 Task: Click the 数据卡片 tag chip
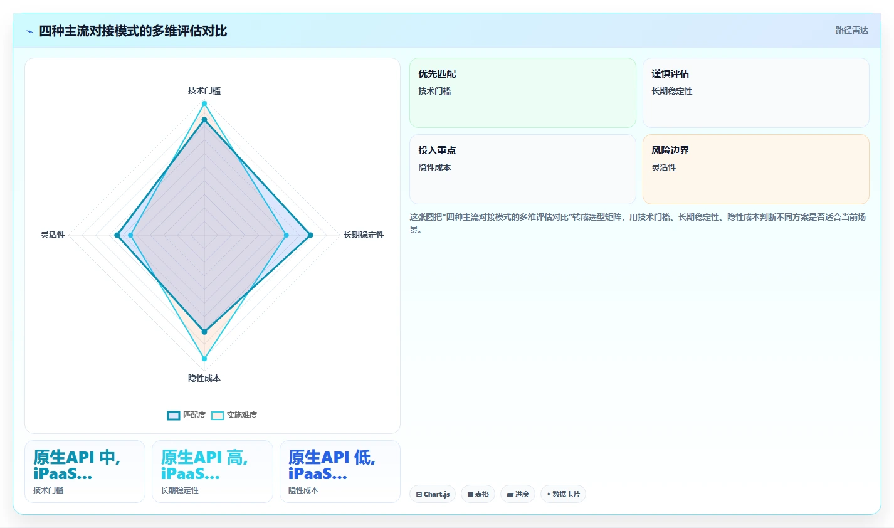coord(563,494)
